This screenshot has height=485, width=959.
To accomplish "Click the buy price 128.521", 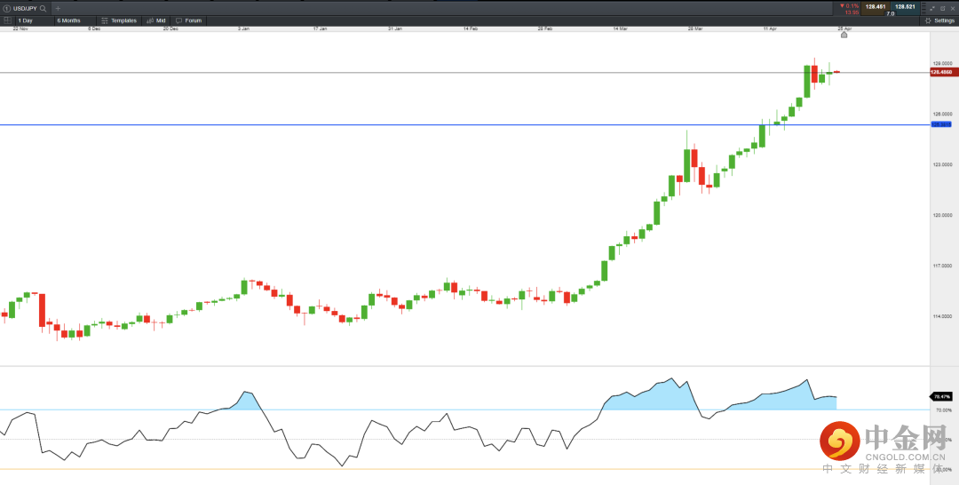I will tap(905, 7).
